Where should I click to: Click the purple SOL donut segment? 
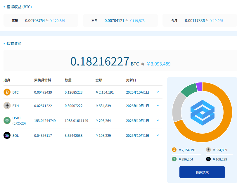click(199, 87)
